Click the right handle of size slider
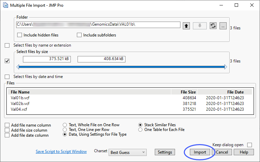The image size is (260, 162). [x=225, y=67]
